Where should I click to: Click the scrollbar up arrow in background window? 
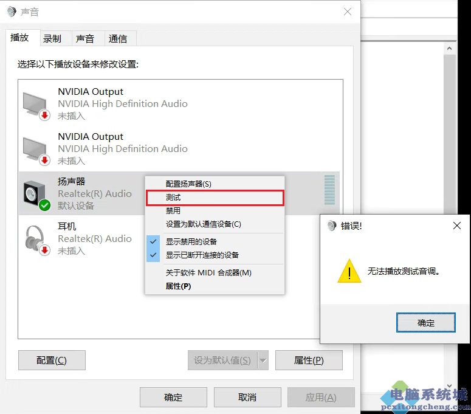coord(449,49)
